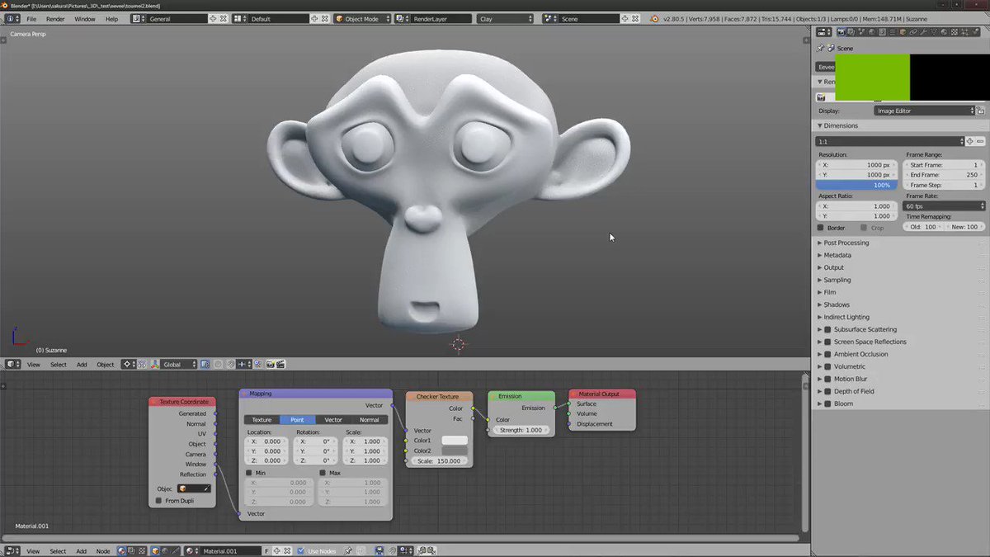990x557 pixels.
Task: Open the Render menu
Action: tap(55, 18)
